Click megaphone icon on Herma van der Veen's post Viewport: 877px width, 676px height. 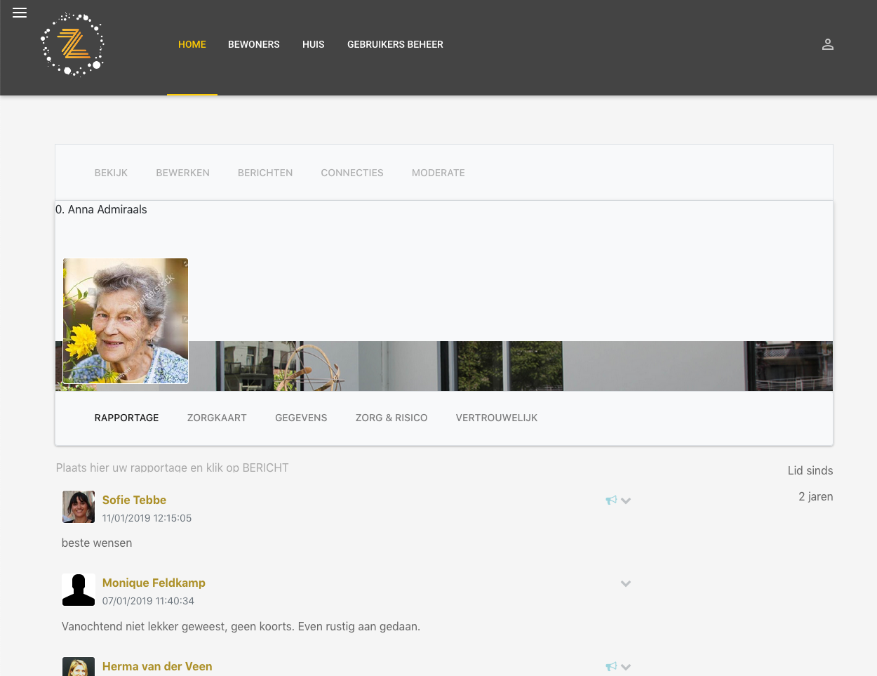(x=611, y=667)
